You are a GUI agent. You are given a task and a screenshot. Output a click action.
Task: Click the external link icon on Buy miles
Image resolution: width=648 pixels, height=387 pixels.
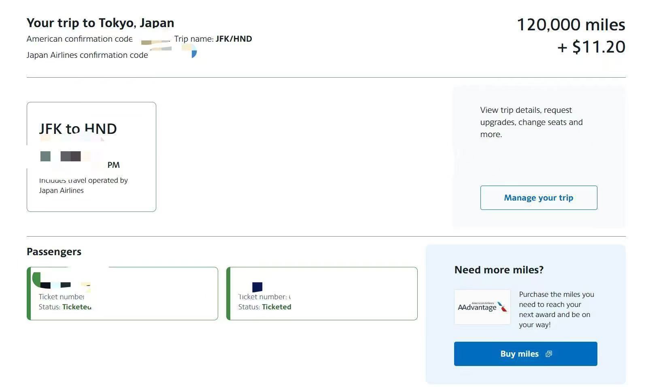point(548,354)
